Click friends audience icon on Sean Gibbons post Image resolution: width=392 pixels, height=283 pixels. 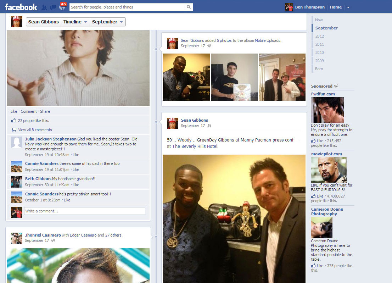[x=209, y=126]
